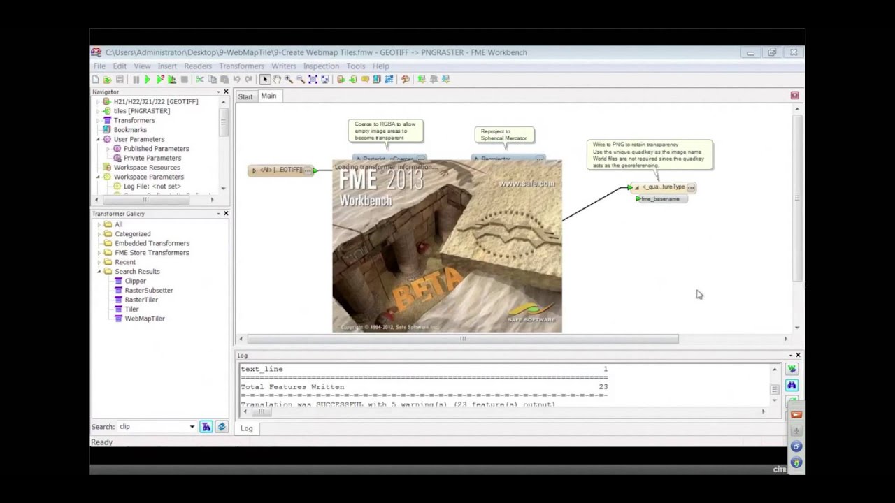895x503 pixels.
Task: Click the binoculars search icon beside Search field
Action: tap(206, 427)
